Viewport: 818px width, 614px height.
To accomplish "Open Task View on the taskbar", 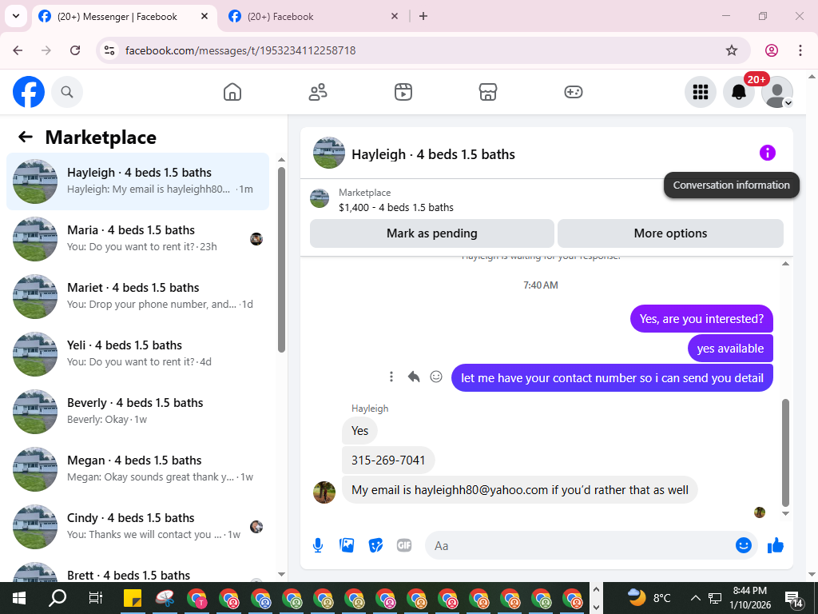I will [96, 598].
